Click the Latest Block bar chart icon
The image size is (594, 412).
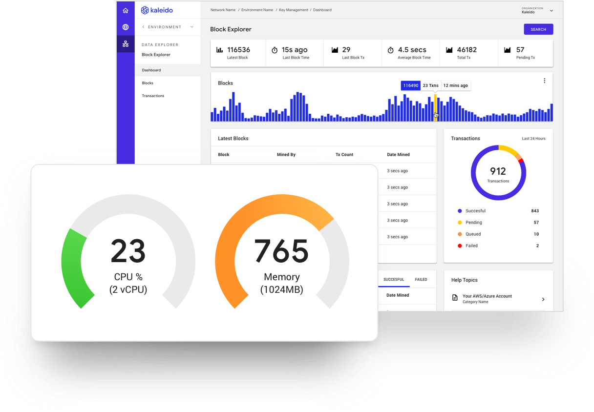(220, 50)
